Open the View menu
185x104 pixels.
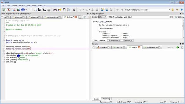pos(40,5)
